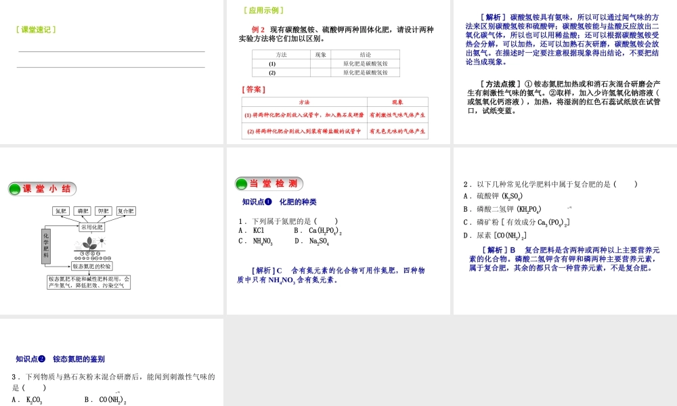Choose option B. 磷酸二氢钾 (KH2PO4)
Viewport: 677px width, 406px height.
pos(502,209)
